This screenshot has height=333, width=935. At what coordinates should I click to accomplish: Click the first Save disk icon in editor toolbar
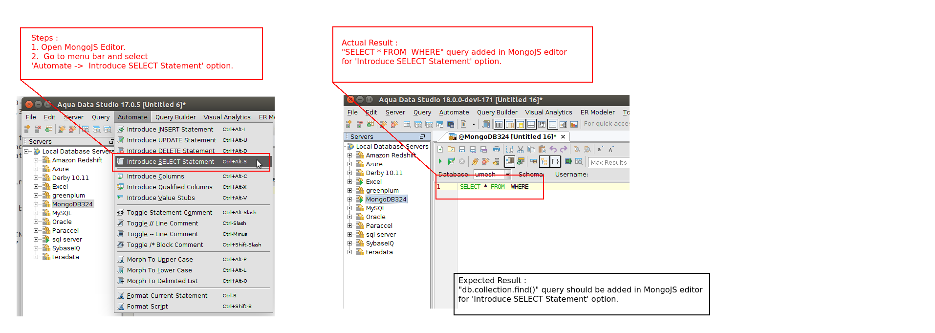(462, 149)
